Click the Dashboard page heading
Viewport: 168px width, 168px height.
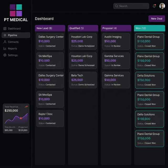44,19
